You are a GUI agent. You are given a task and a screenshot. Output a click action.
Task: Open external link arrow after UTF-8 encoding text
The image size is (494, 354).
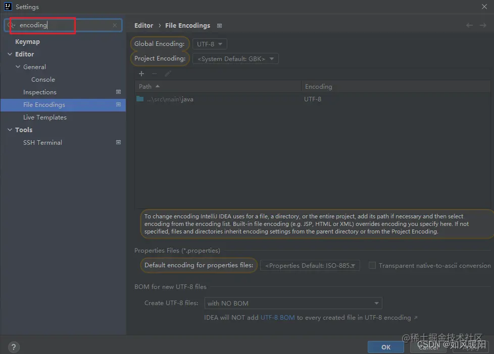tap(416, 318)
